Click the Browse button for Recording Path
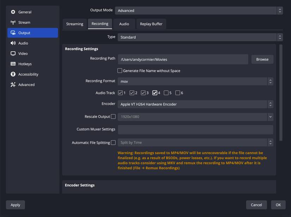 (x=262, y=59)
